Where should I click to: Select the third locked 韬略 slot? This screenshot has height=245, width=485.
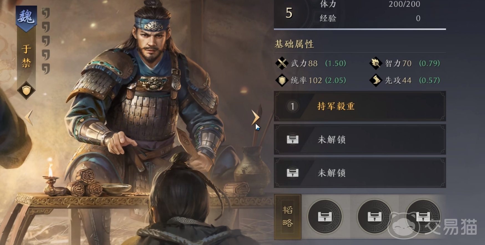click(x=423, y=216)
